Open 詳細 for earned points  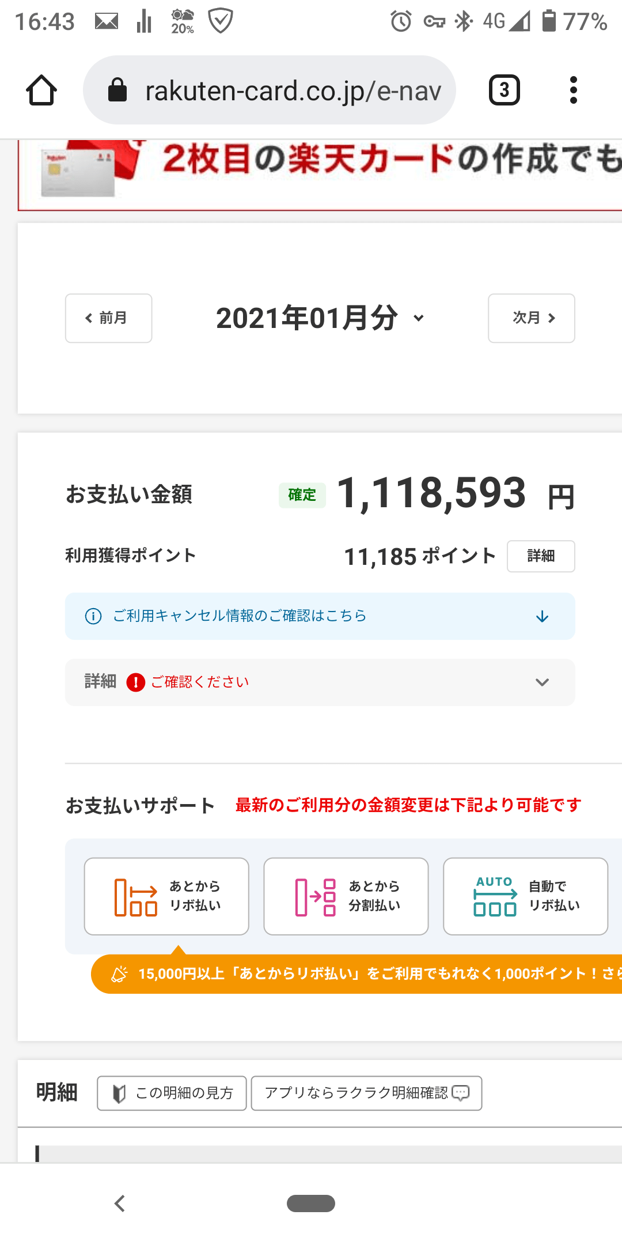tap(540, 556)
